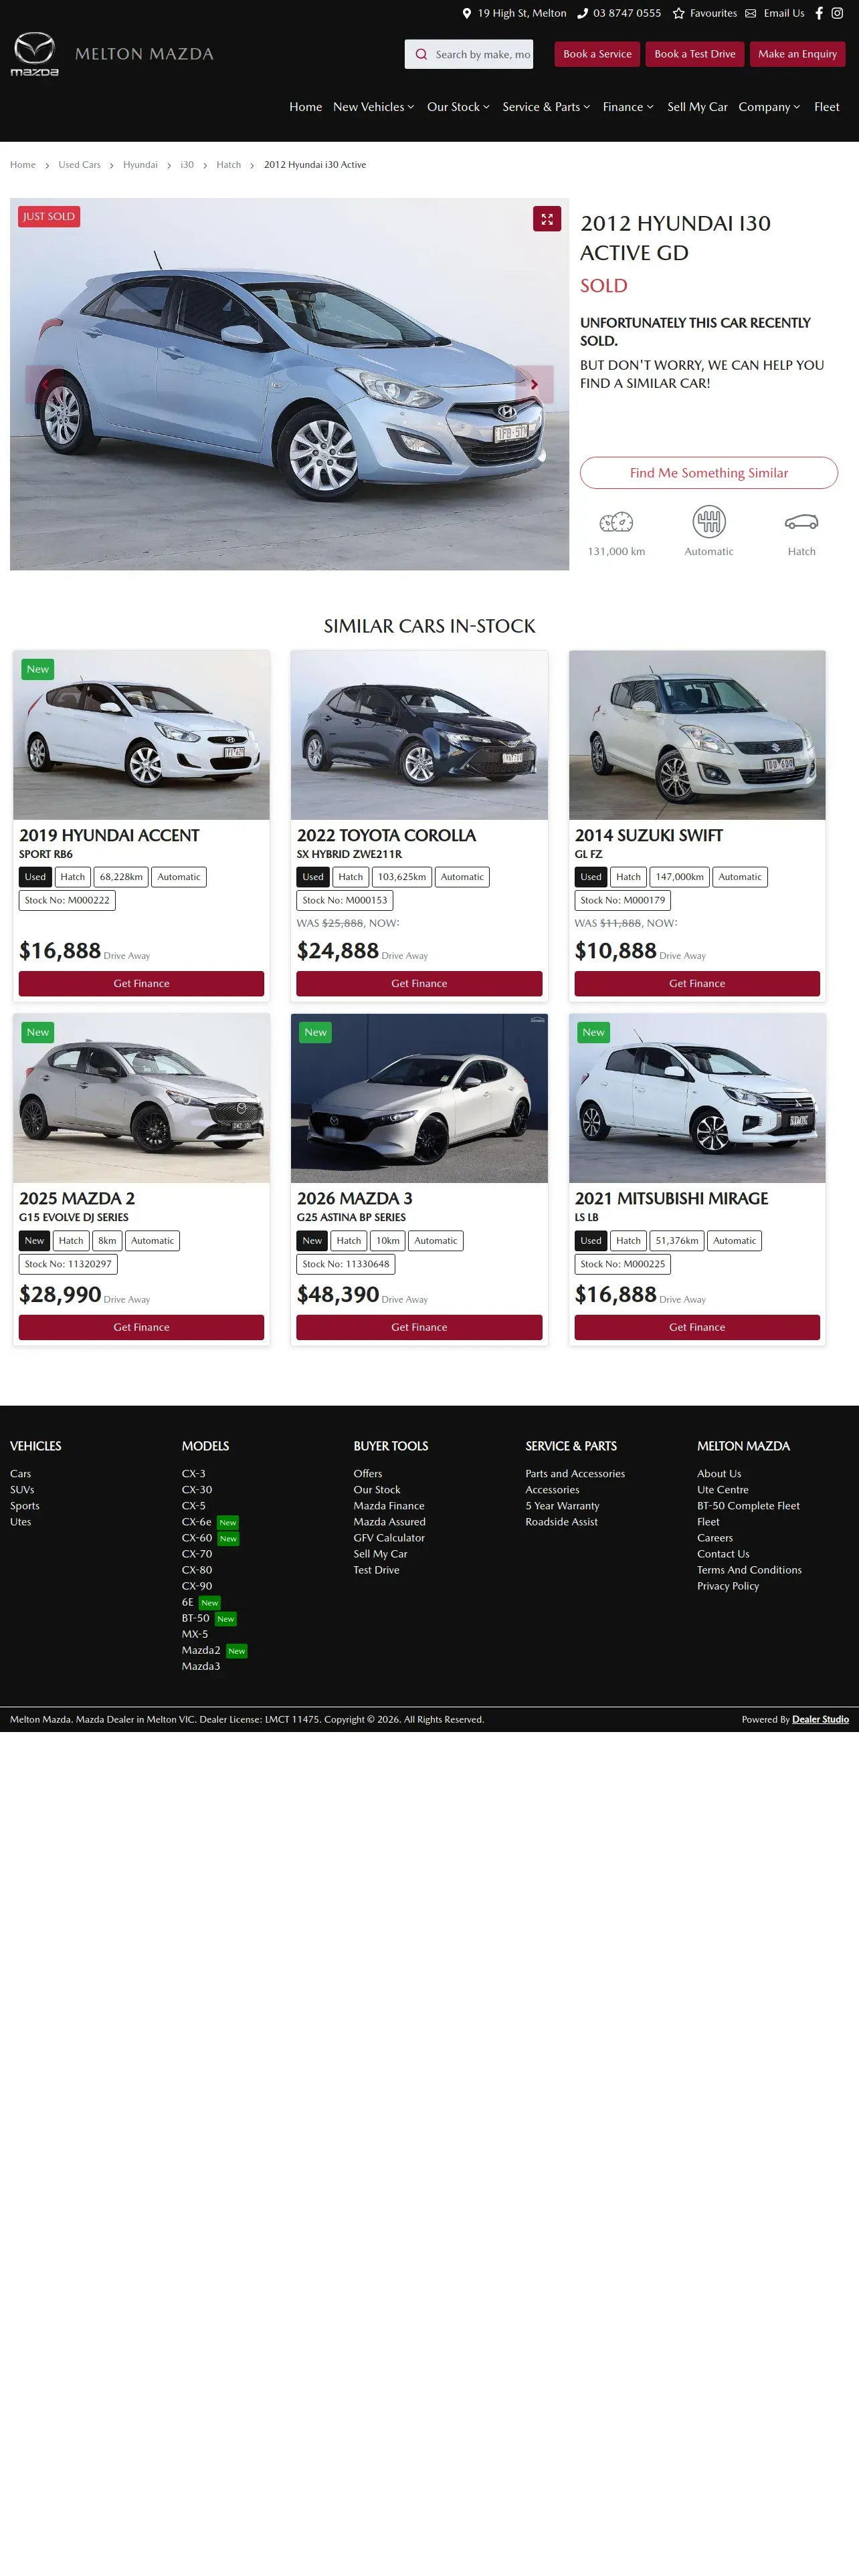Click the phone icon beside 03 8747 0555
Image resolution: width=859 pixels, height=2576 pixels.
coord(582,13)
